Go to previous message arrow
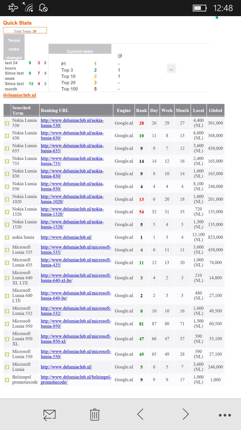 (140, 414)
